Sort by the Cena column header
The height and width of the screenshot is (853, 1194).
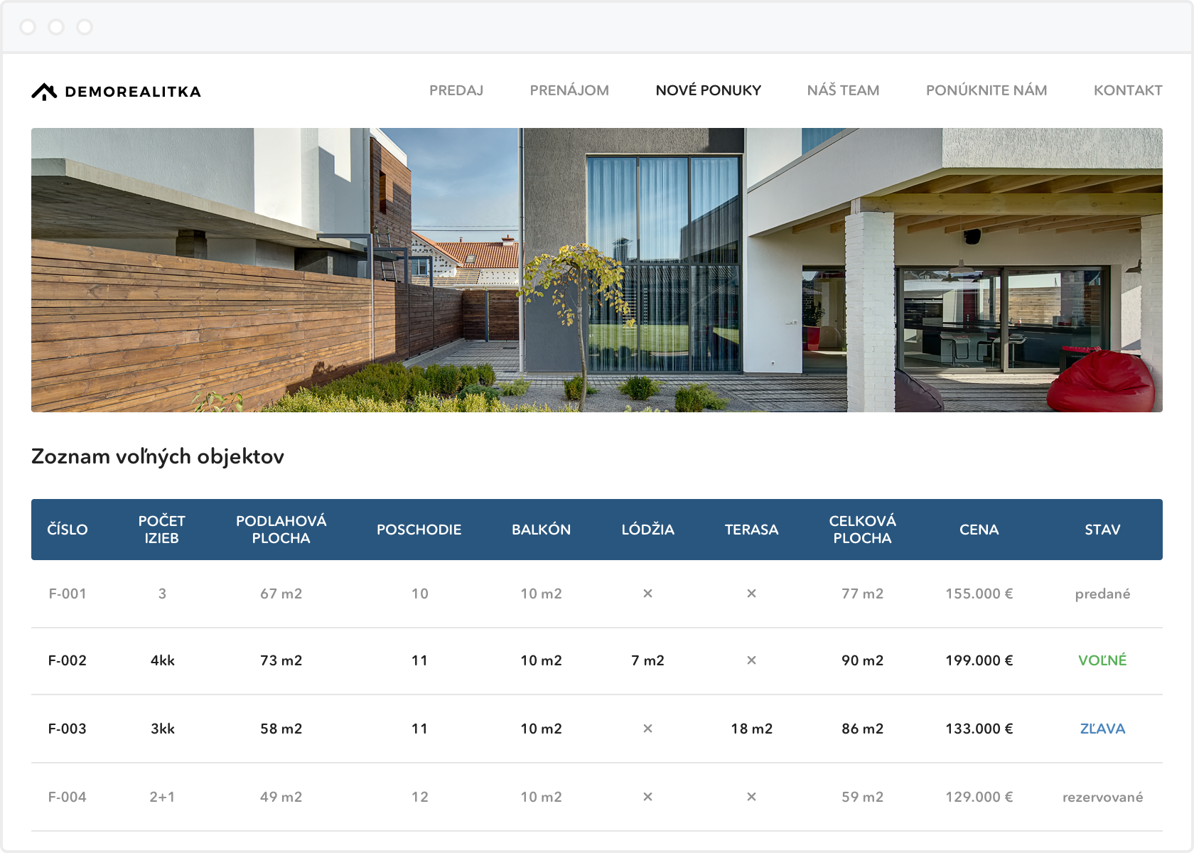pos(979,530)
